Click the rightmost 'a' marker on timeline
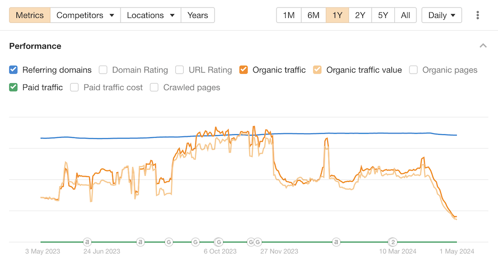 pyautogui.click(x=337, y=242)
